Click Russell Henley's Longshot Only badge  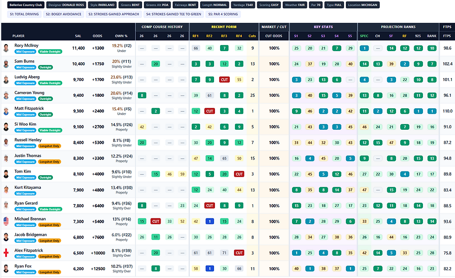coord(50,146)
